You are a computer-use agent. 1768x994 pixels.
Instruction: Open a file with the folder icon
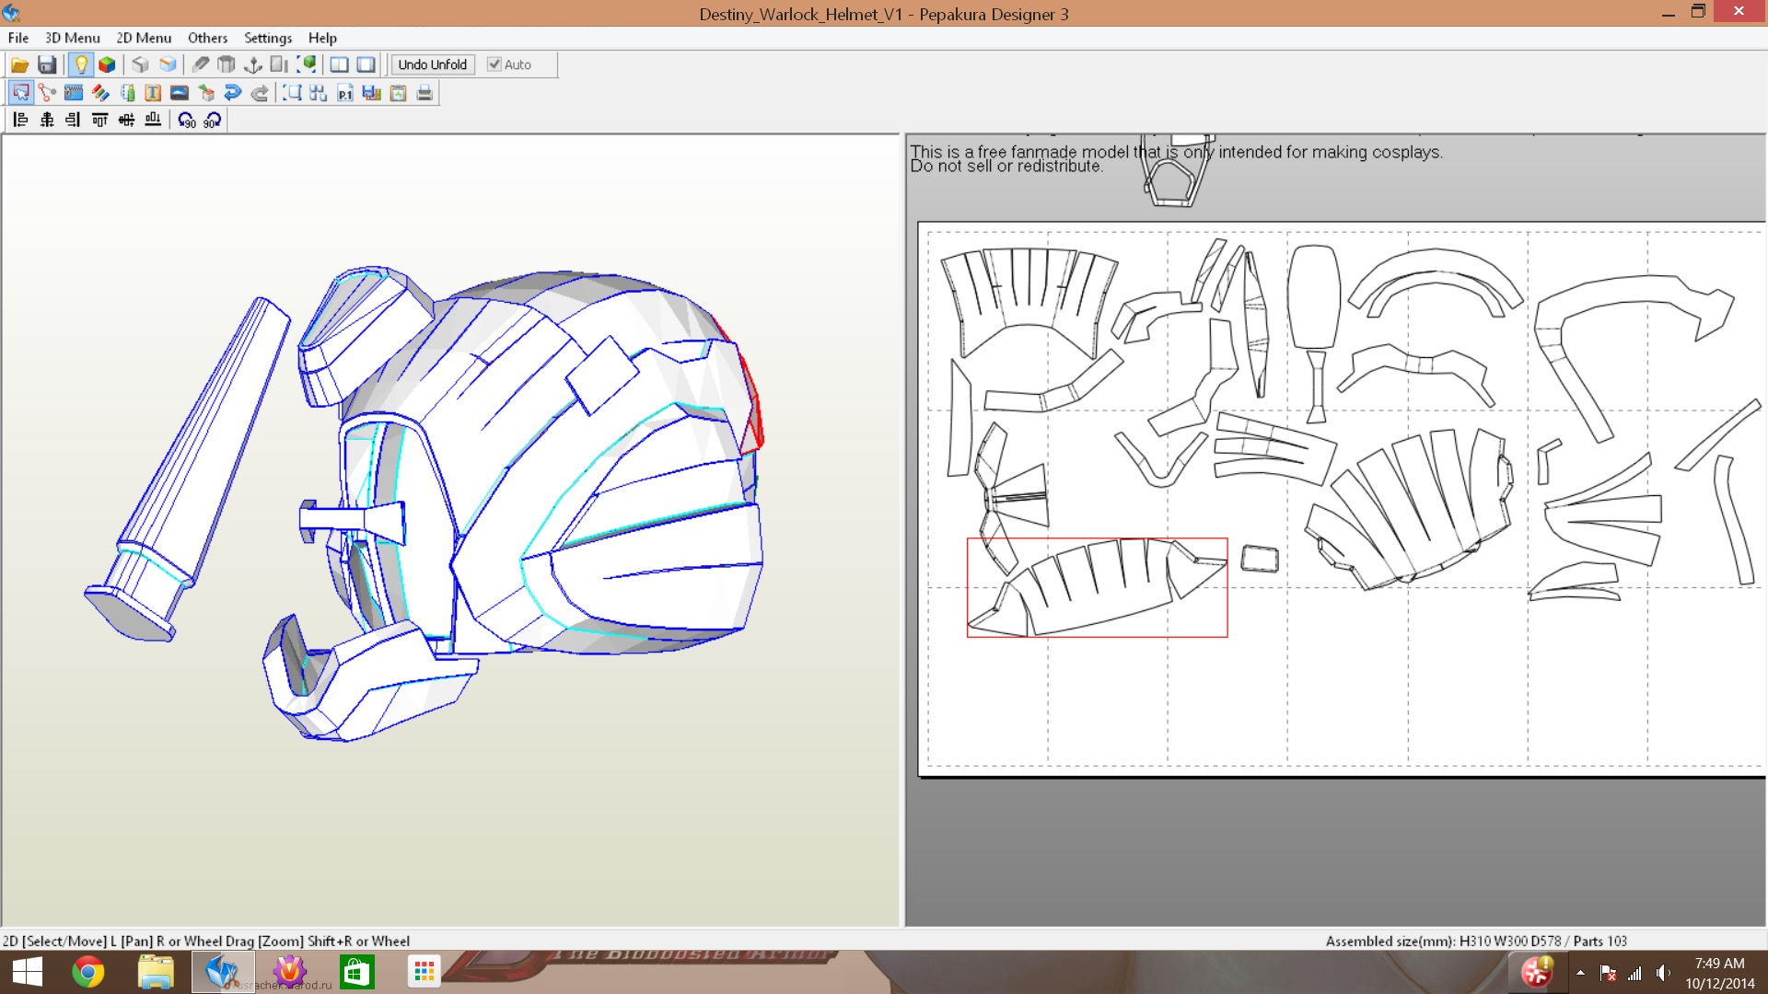pos(19,64)
